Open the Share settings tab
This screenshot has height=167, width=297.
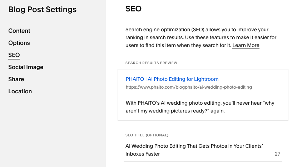tap(16, 79)
